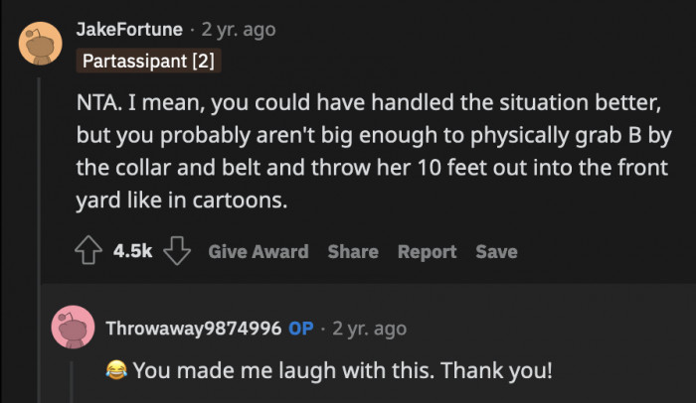Image resolution: width=696 pixels, height=403 pixels.
Task: Report the NTA comment
Action: pos(427,251)
